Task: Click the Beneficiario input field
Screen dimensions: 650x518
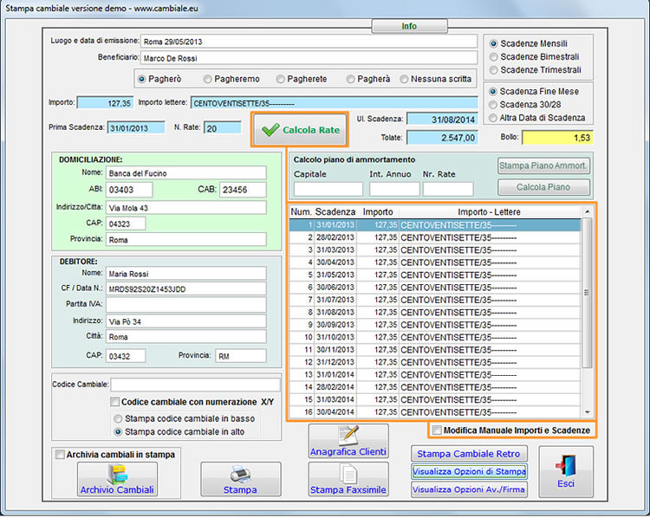Action: tap(309, 58)
